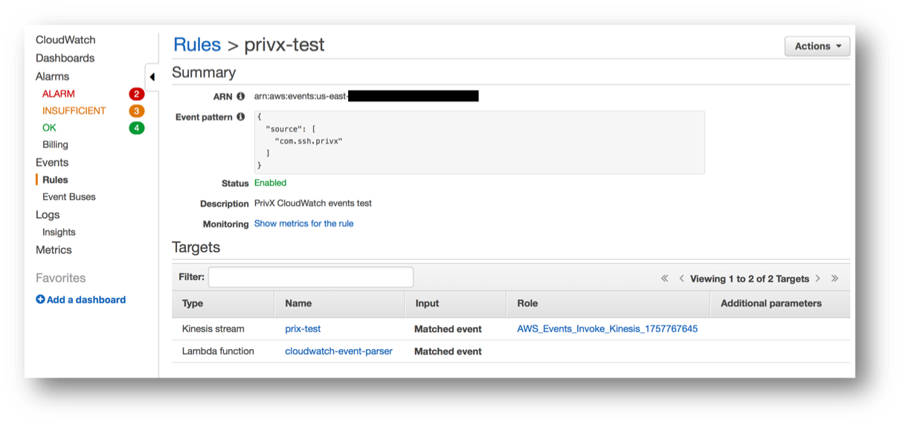The height and width of the screenshot is (425, 903).
Task: Click inside the targets Filter field
Action: (311, 277)
